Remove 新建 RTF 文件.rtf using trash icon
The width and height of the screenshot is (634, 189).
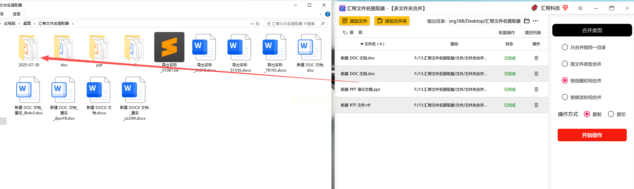pyautogui.click(x=536, y=105)
